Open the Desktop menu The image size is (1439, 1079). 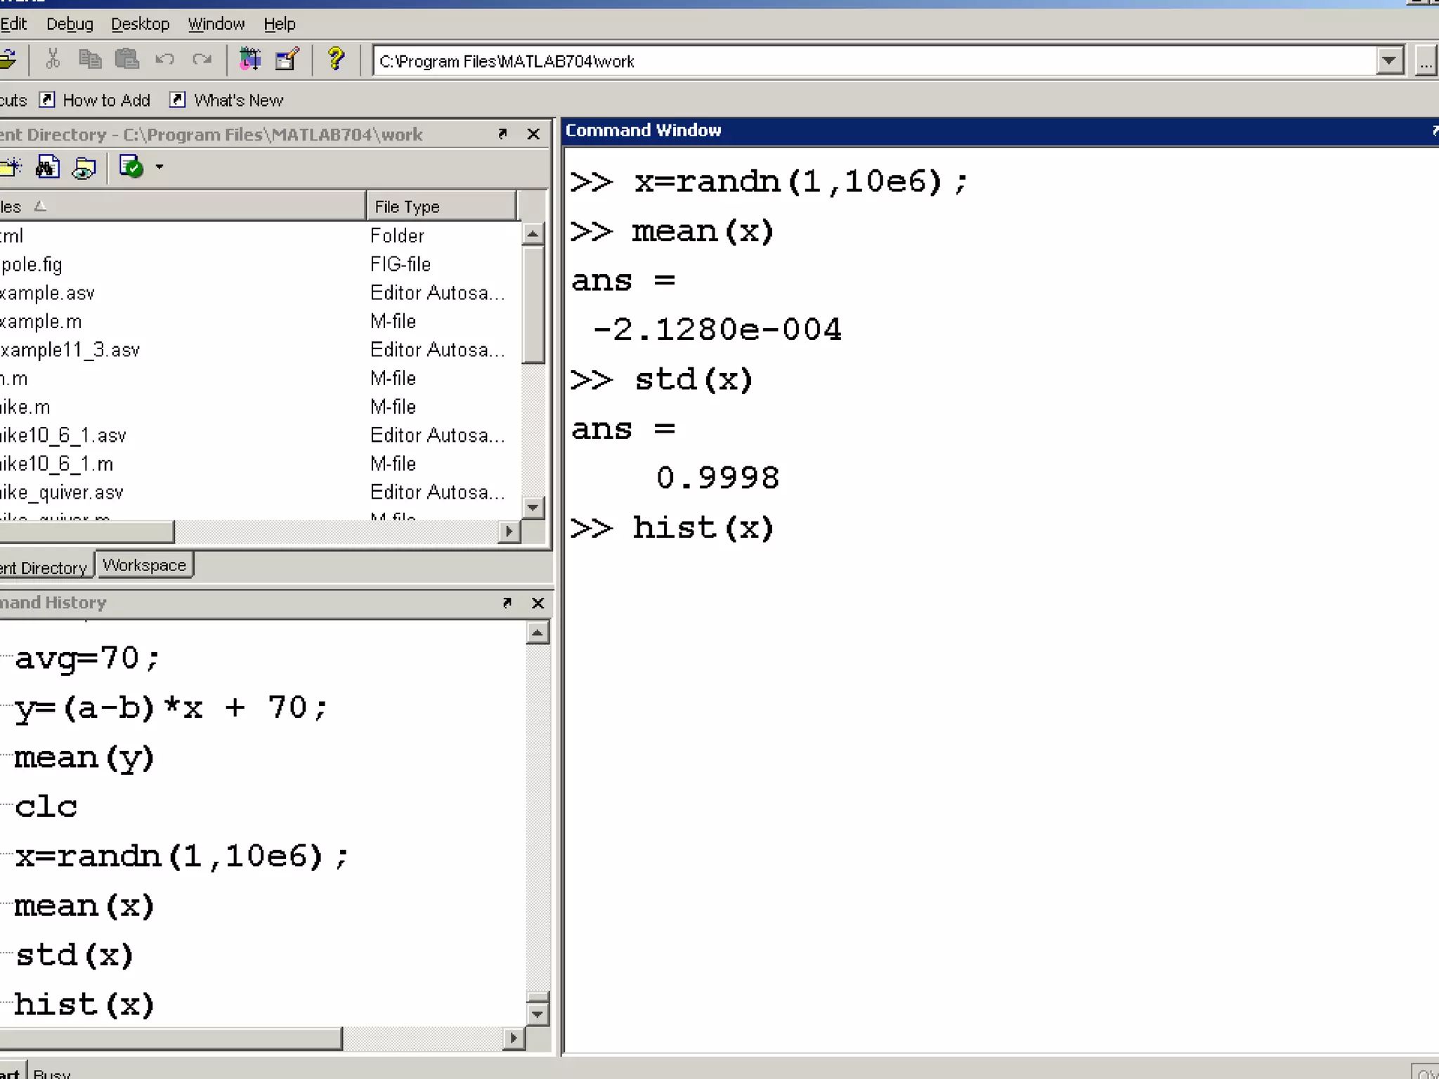(x=140, y=24)
